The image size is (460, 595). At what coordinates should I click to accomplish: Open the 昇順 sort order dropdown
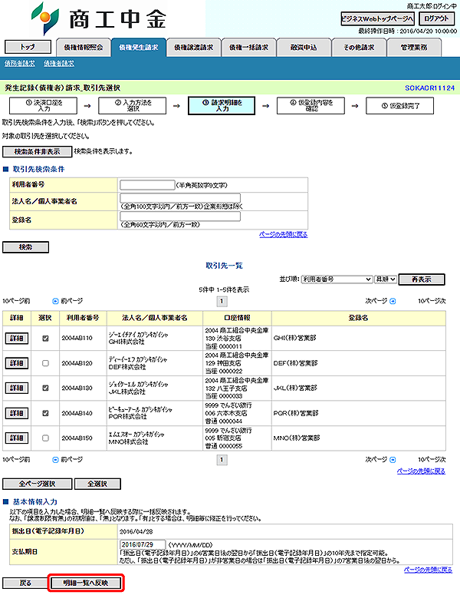click(x=386, y=279)
